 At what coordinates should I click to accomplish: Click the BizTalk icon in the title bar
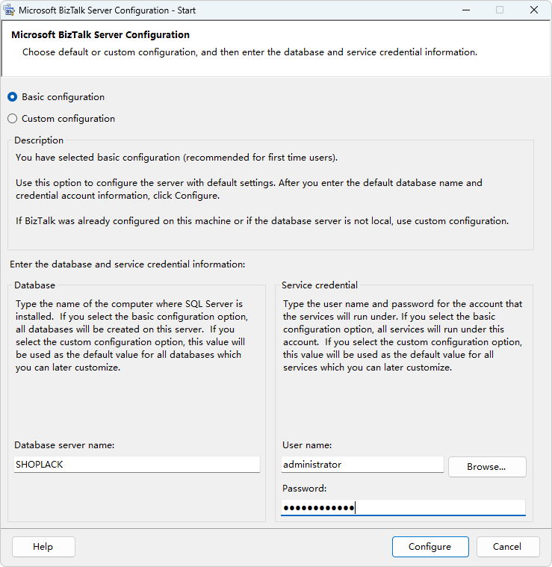click(x=10, y=10)
